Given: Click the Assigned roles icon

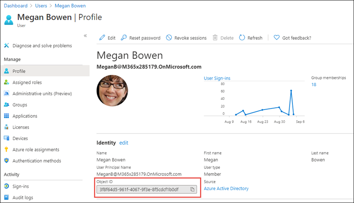Looking at the screenshot, I should [x=7, y=82].
